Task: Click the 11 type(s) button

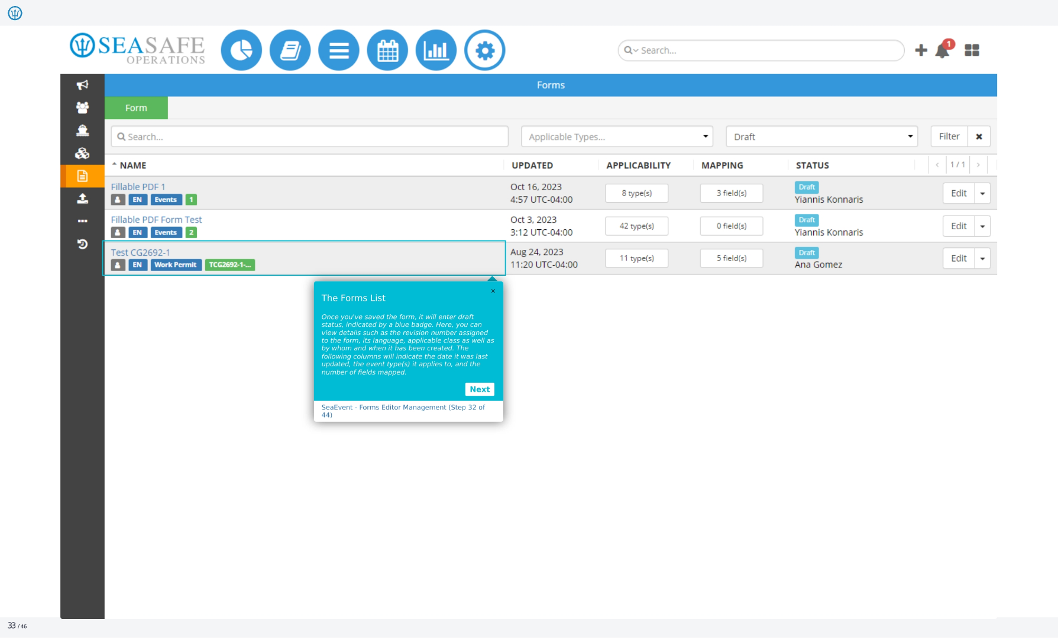Action: coord(636,258)
